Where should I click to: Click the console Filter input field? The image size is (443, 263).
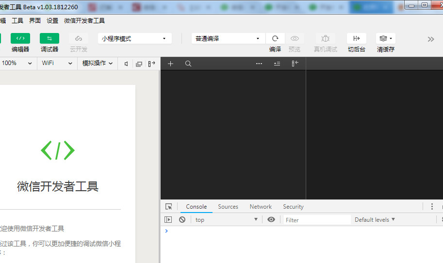pyautogui.click(x=317, y=220)
